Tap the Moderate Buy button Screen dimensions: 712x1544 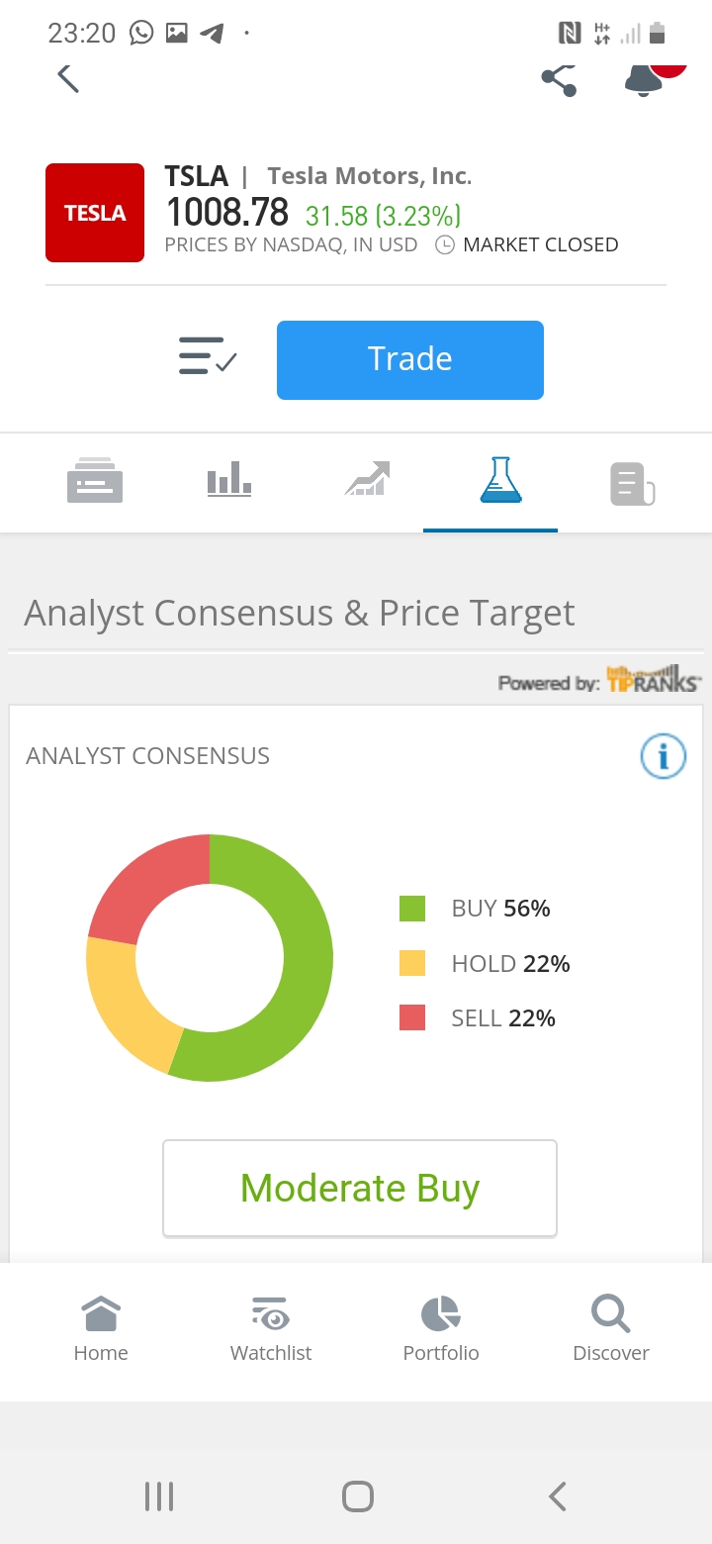(360, 1188)
